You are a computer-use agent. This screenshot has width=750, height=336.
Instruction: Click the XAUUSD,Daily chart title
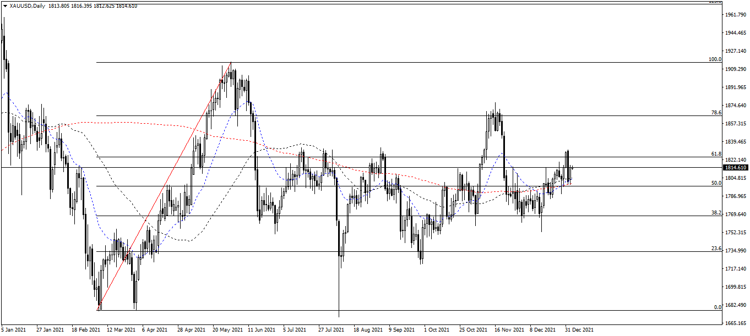[26, 6]
